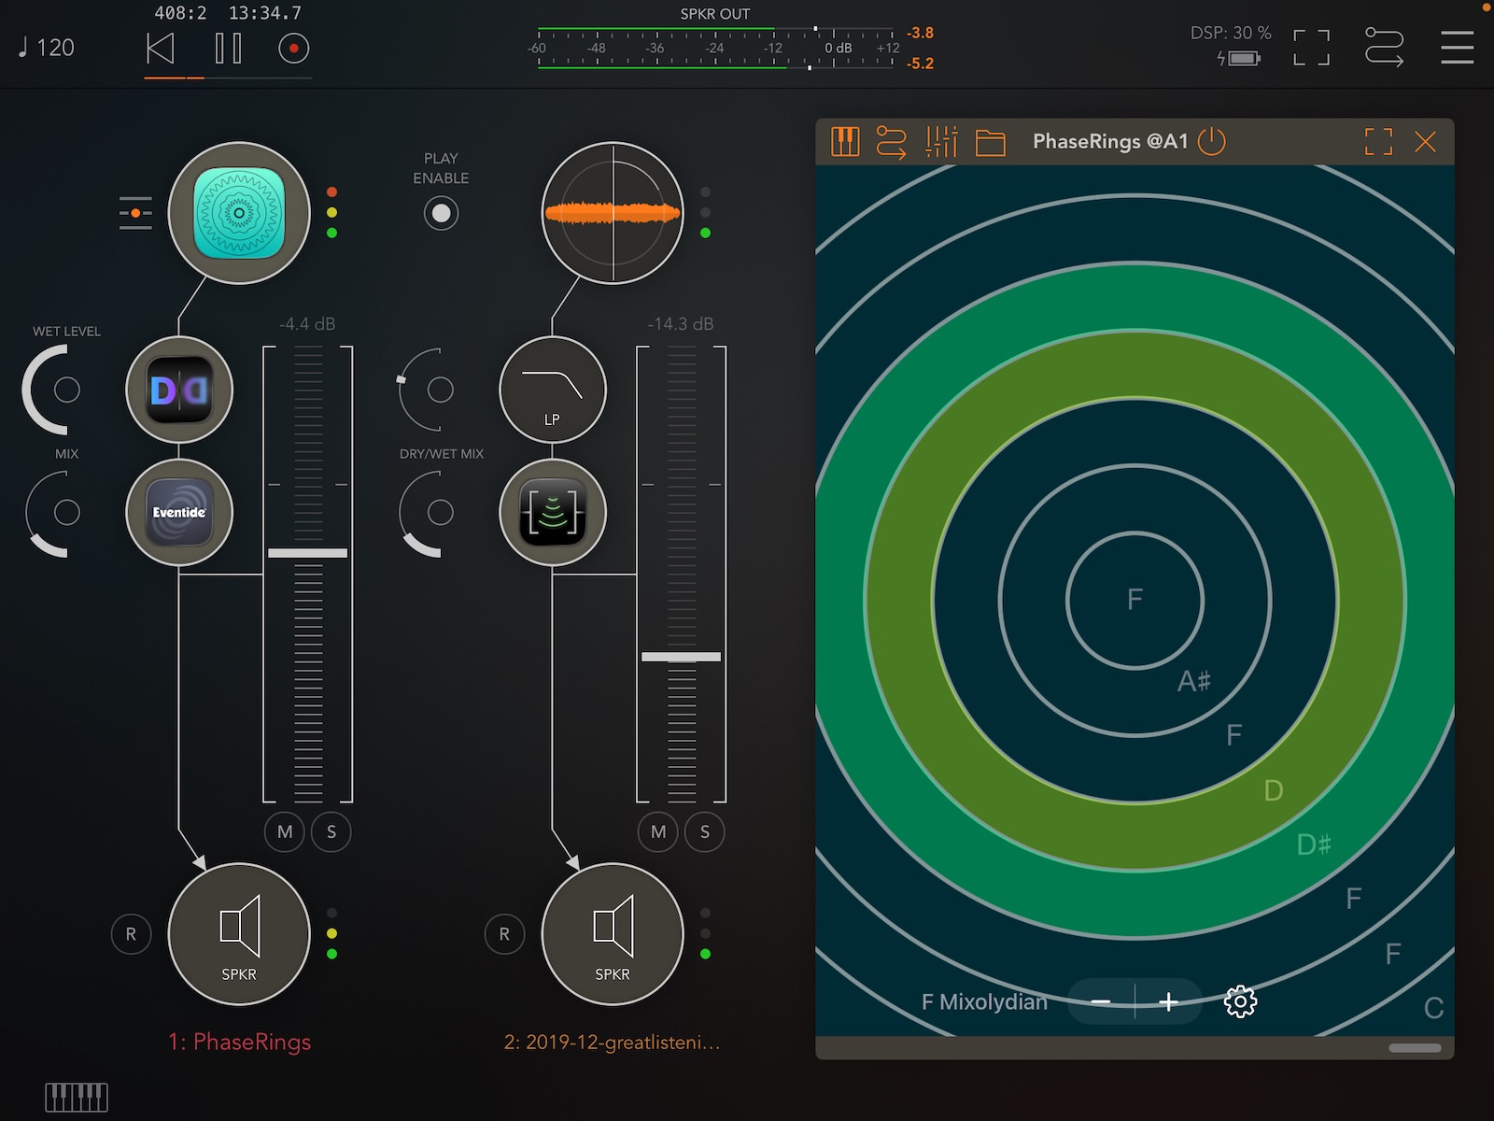Screen dimensions: 1494x1121
Task: Tap the A# ring in PhaseRings
Action: pos(1194,681)
